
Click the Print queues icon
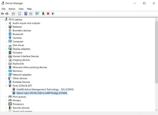tap(10, 97)
